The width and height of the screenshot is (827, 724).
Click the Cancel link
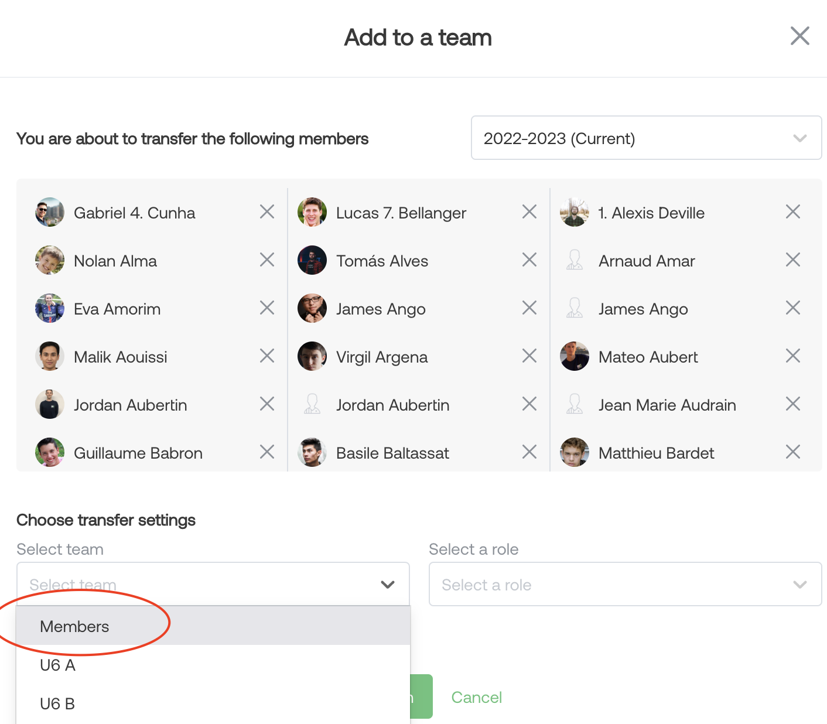(476, 697)
